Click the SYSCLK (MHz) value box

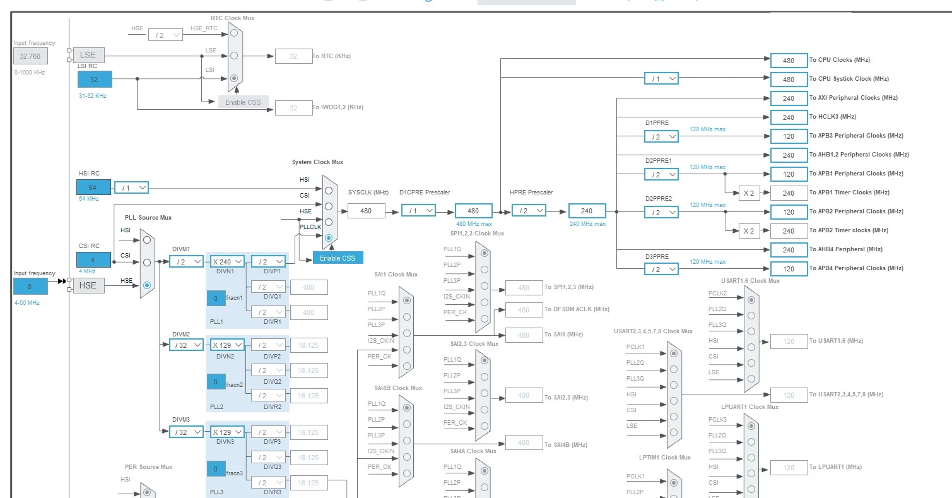coord(366,211)
